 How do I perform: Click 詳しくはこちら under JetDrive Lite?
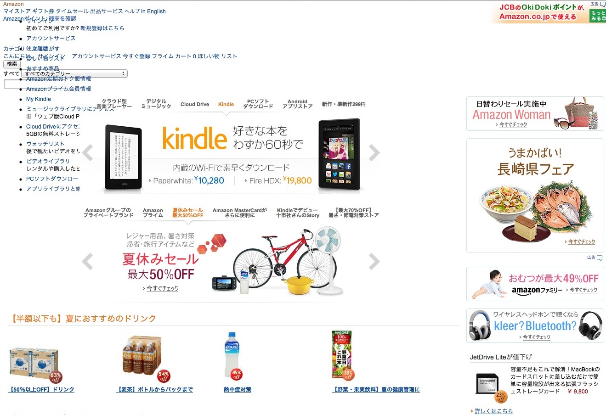point(493,411)
